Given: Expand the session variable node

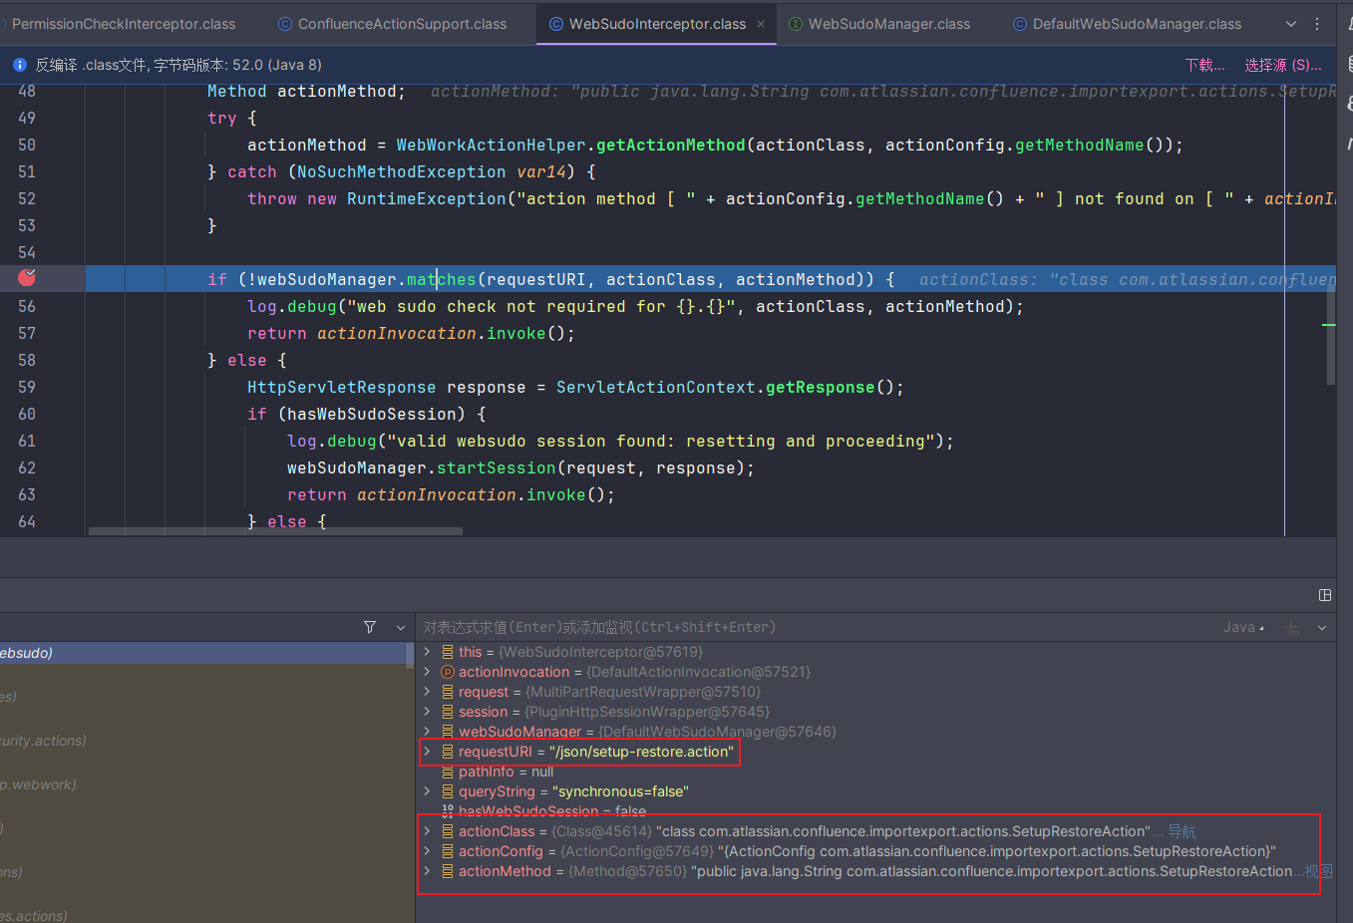Looking at the screenshot, I should 427,712.
